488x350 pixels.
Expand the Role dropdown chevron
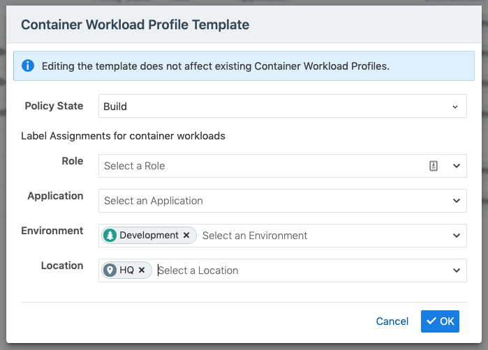[457, 166]
